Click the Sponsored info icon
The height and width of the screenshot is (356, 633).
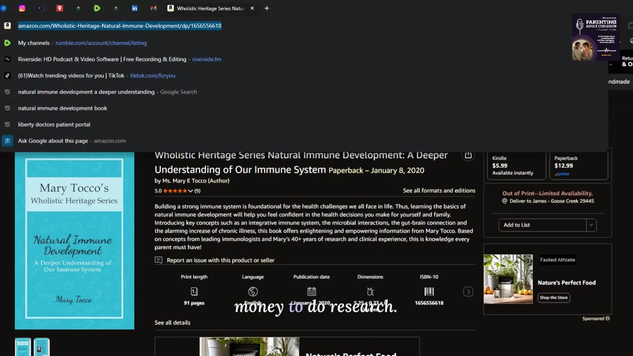coord(608,319)
